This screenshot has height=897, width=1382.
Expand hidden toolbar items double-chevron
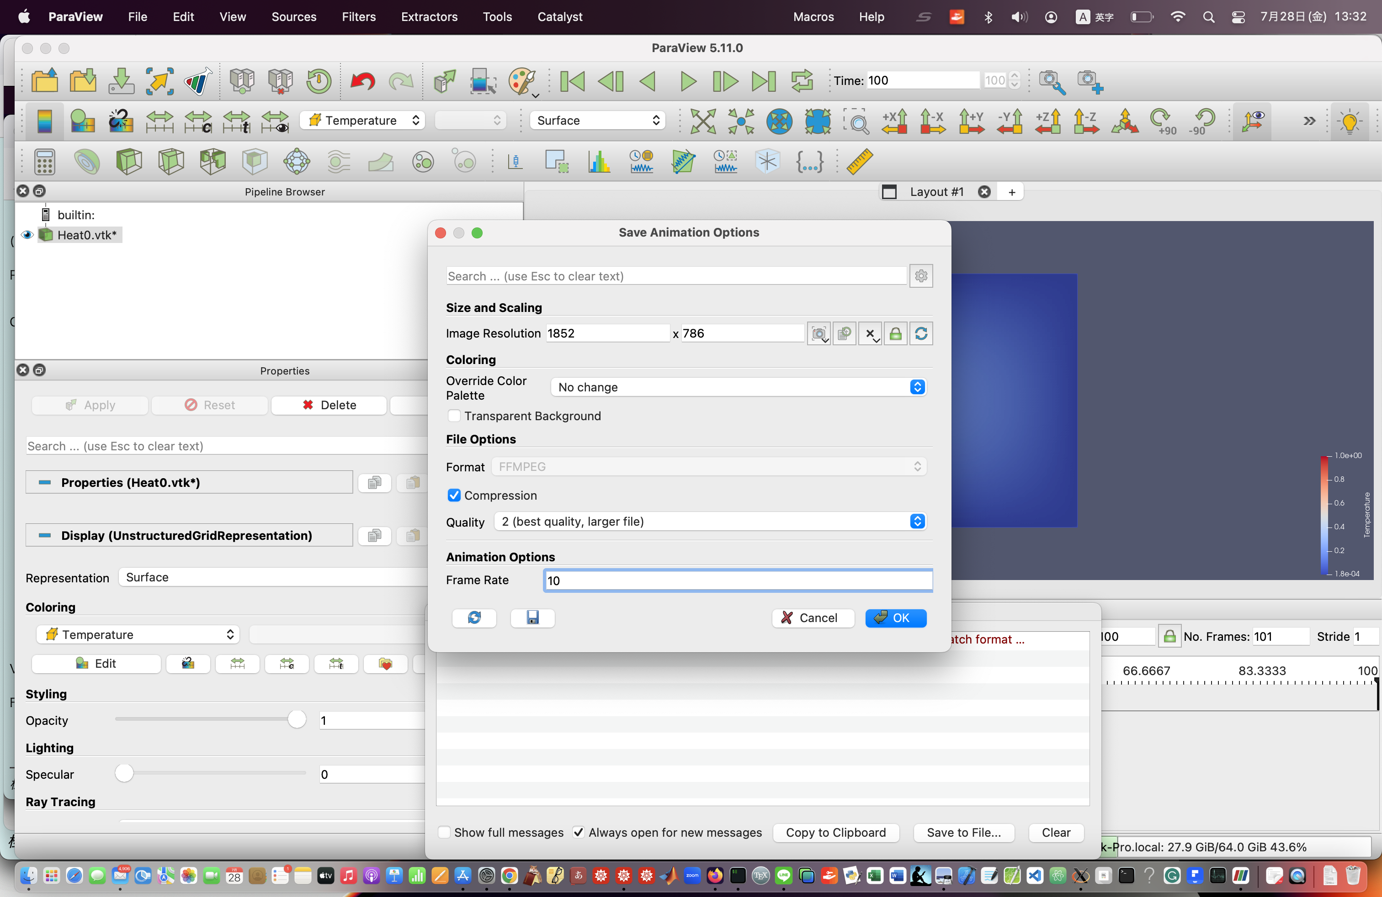[x=1309, y=121]
